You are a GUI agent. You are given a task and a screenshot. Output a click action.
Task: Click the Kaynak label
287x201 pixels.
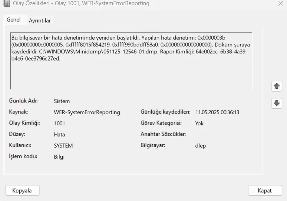18,112
